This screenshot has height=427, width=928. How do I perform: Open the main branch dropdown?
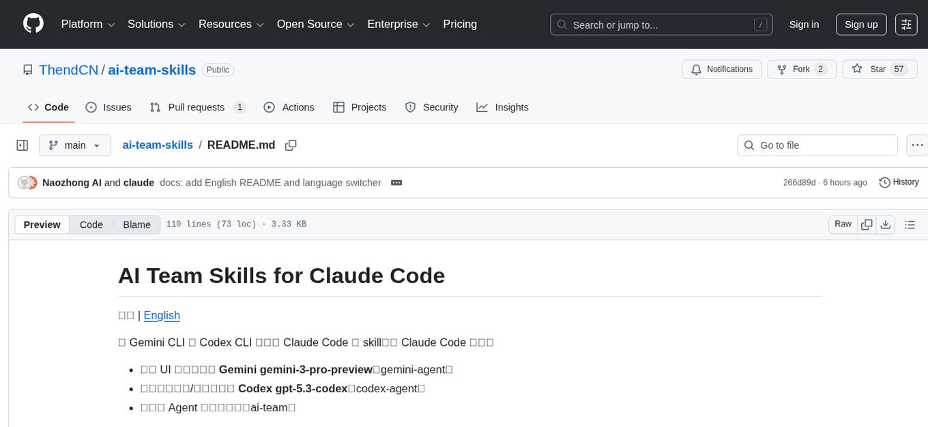tap(74, 145)
